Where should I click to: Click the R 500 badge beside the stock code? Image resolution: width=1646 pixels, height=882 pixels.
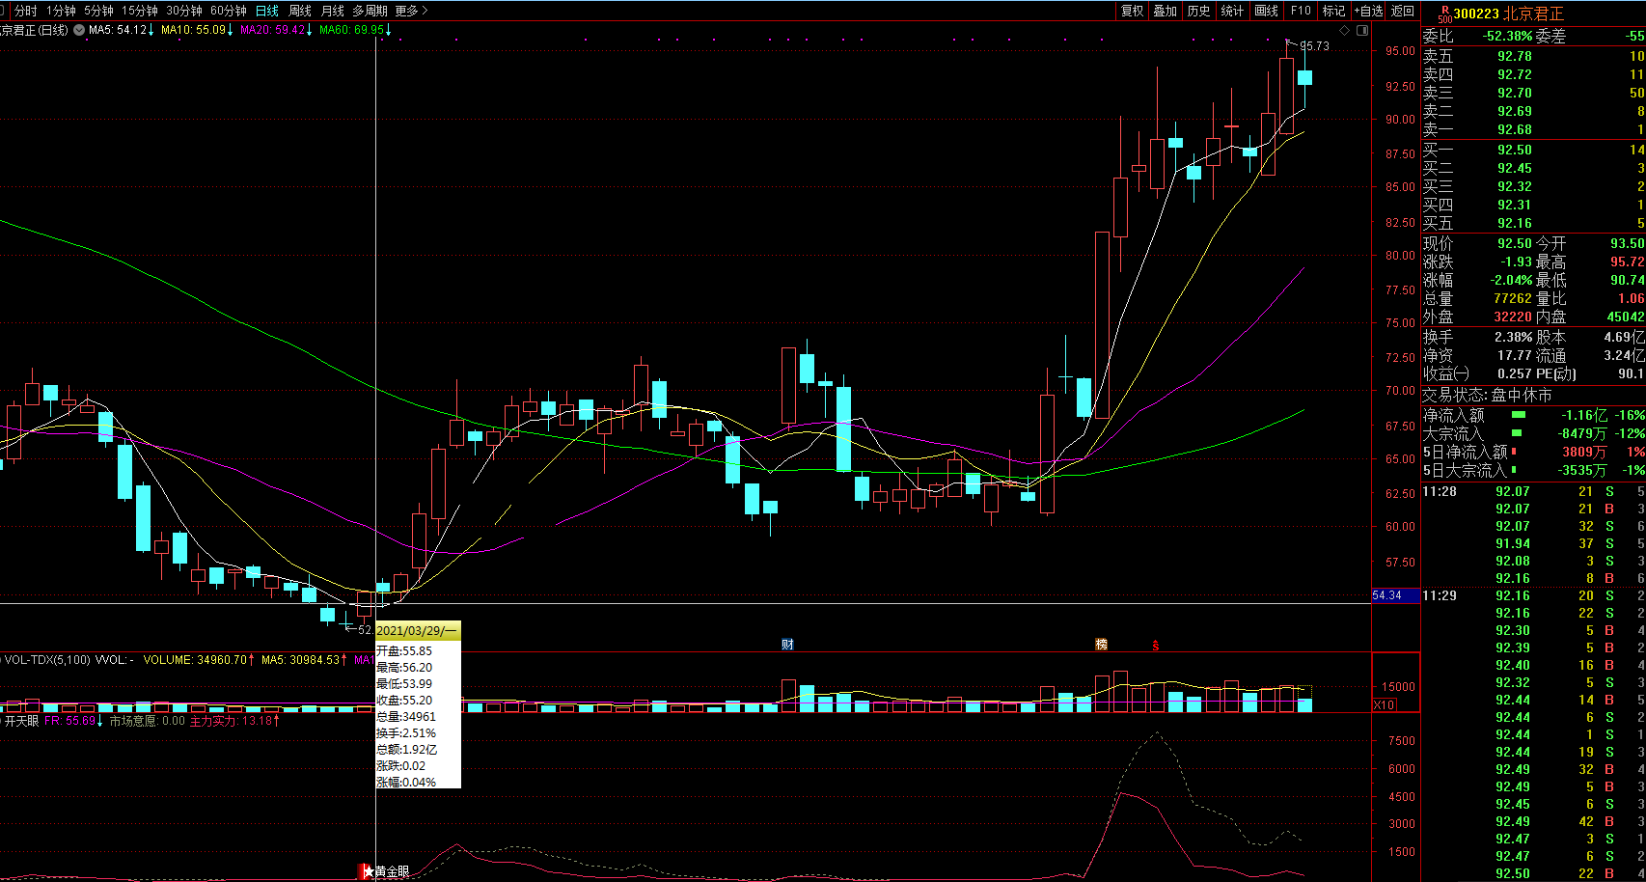(1444, 14)
